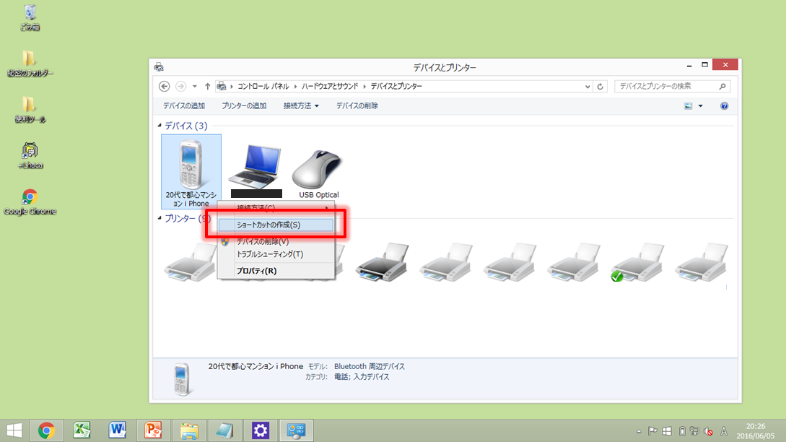The image size is (786, 442).
Task: Expand the address bar history dropdown
Action: pyautogui.click(x=588, y=87)
